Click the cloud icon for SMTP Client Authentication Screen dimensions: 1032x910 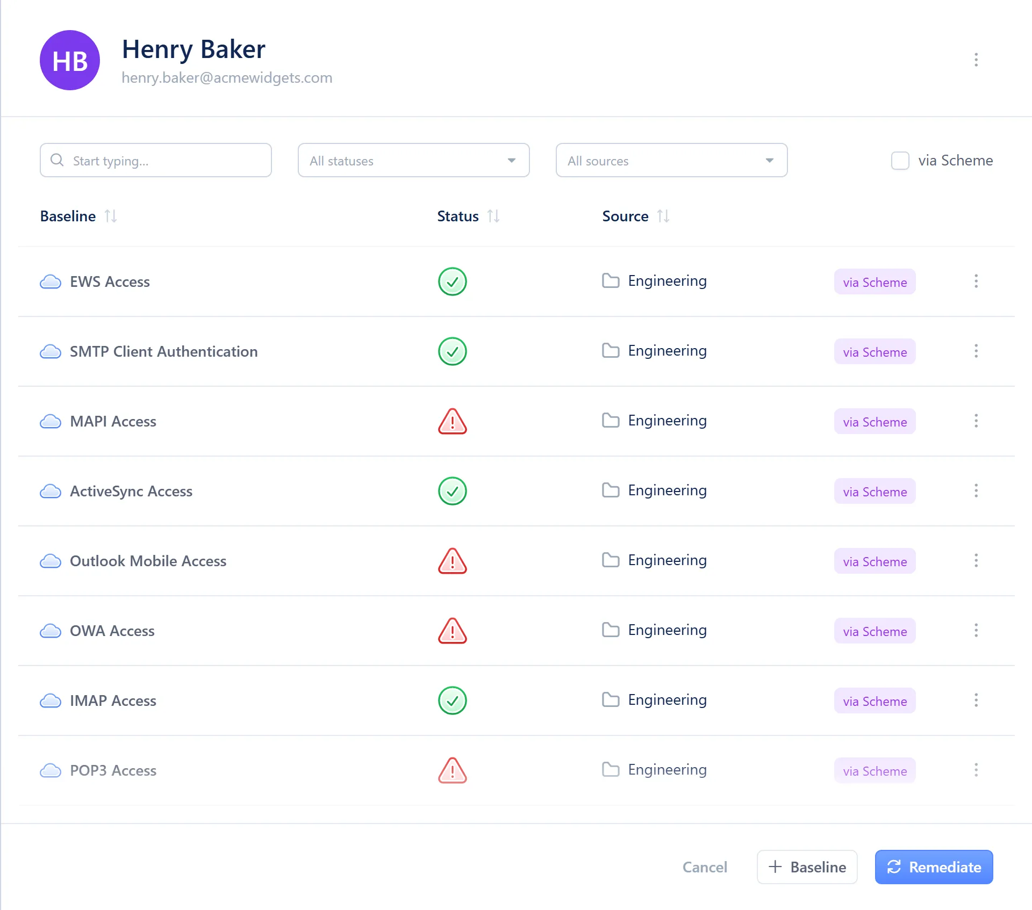click(x=51, y=351)
